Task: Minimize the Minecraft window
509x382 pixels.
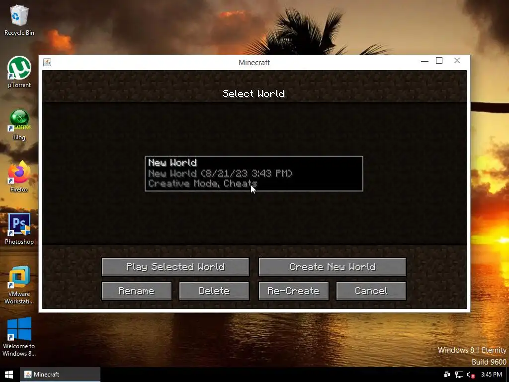Action: 424,61
